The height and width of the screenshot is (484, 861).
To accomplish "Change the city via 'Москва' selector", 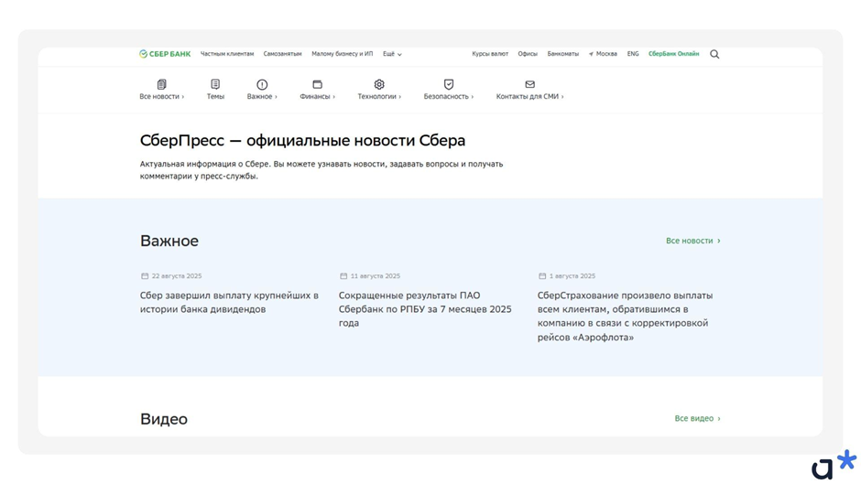I will (x=603, y=54).
